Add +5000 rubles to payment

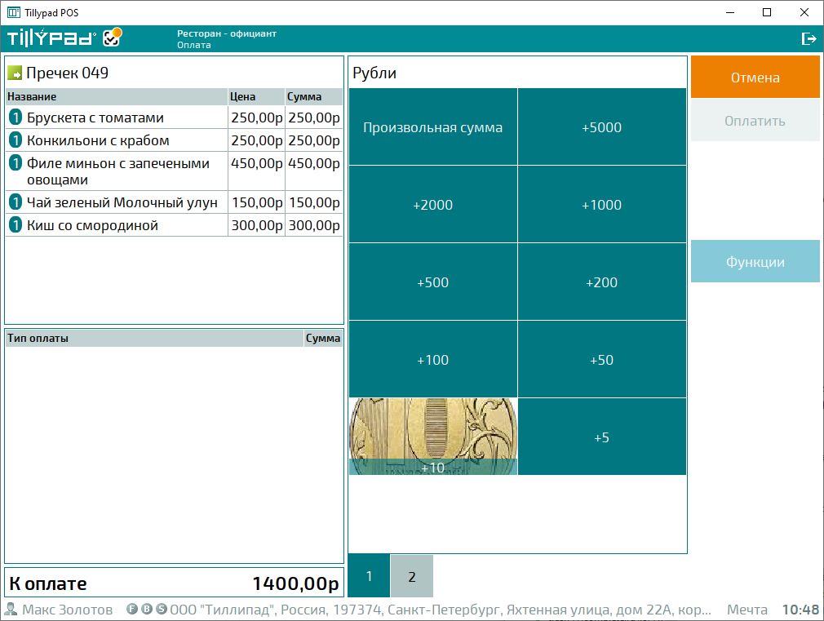pos(601,127)
